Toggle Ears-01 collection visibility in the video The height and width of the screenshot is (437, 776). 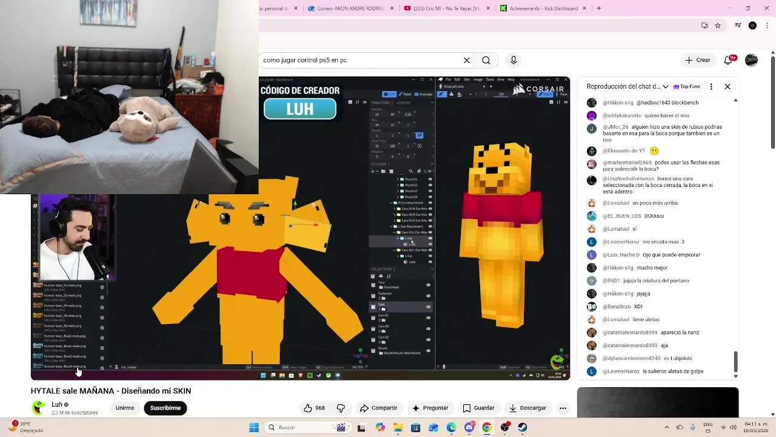coord(428,317)
